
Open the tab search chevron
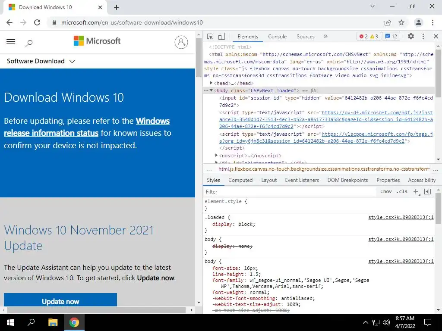(373, 6)
